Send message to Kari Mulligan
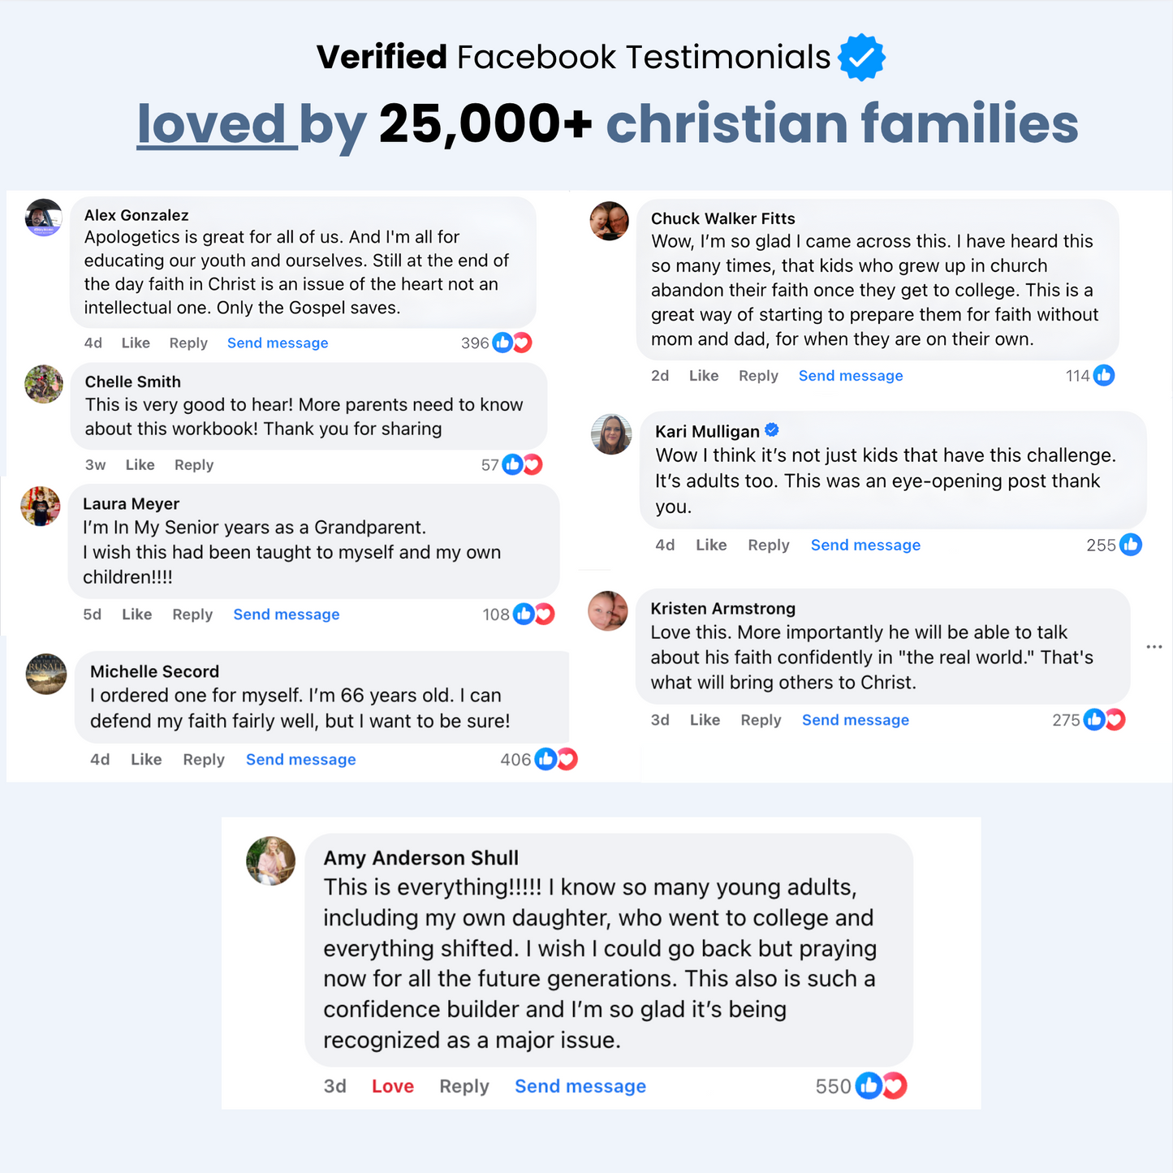The height and width of the screenshot is (1173, 1173). (x=865, y=546)
